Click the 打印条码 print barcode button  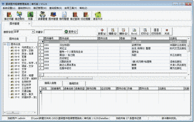pos(156,32)
